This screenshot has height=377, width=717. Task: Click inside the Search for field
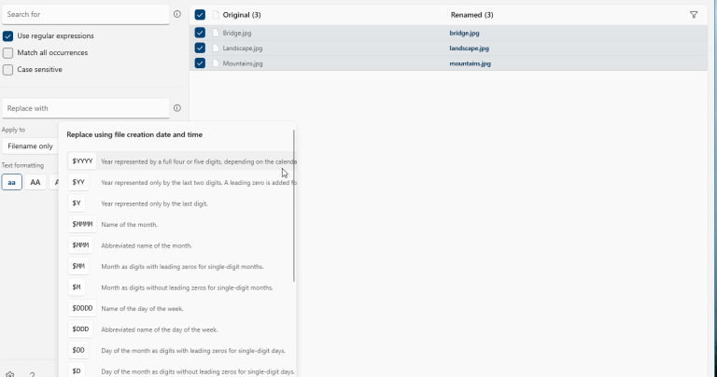(84, 15)
